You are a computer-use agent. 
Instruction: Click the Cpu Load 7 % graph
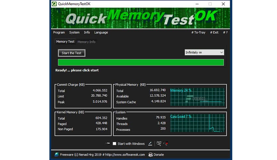tap(197, 123)
